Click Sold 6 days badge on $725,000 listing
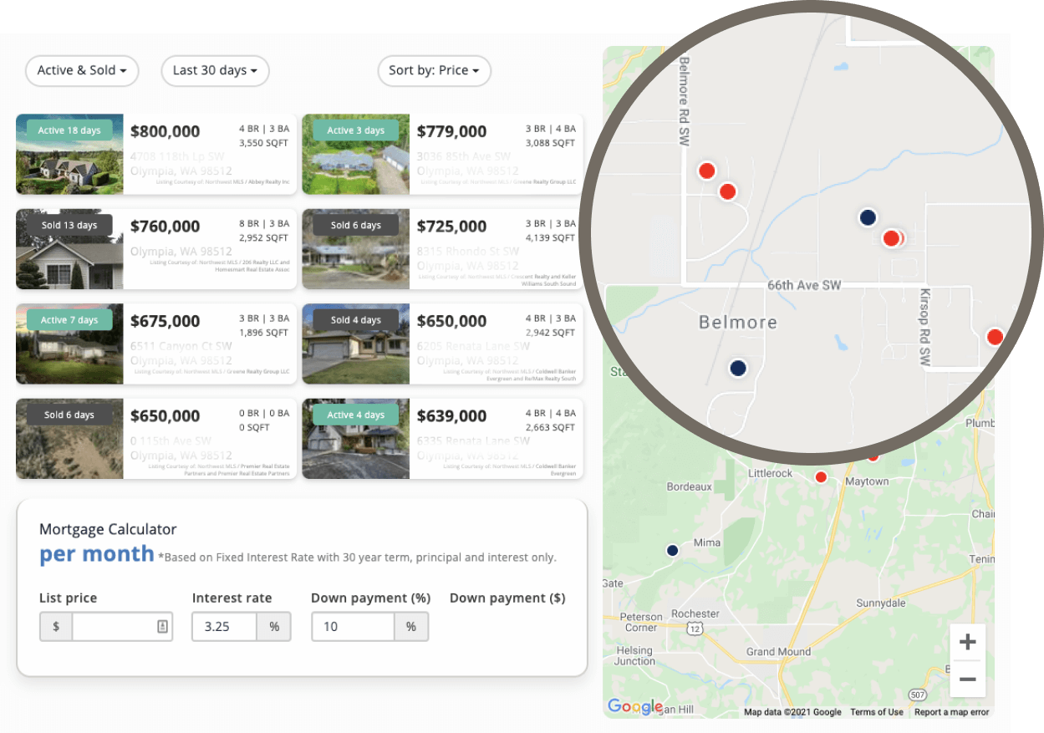Viewport: 1044px width, 733px height. [356, 225]
